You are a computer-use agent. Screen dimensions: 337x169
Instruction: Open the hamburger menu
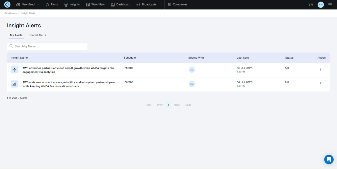pyautogui.click(x=330, y=5)
